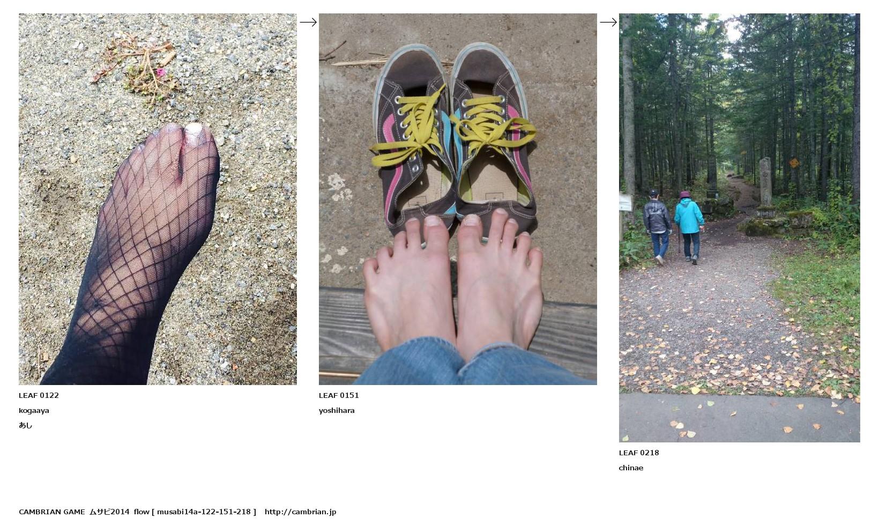
Task: Click the flow musabi14a-122-151-218 identifier
Action: tap(195, 512)
